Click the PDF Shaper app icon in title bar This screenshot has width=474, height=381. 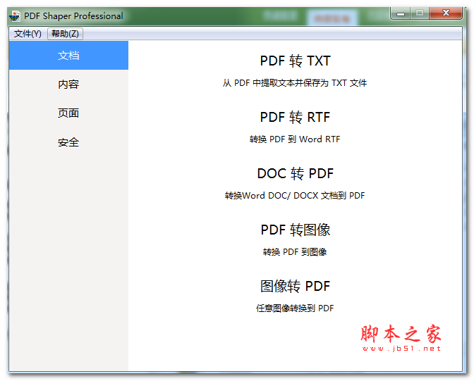pyautogui.click(x=15, y=15)
